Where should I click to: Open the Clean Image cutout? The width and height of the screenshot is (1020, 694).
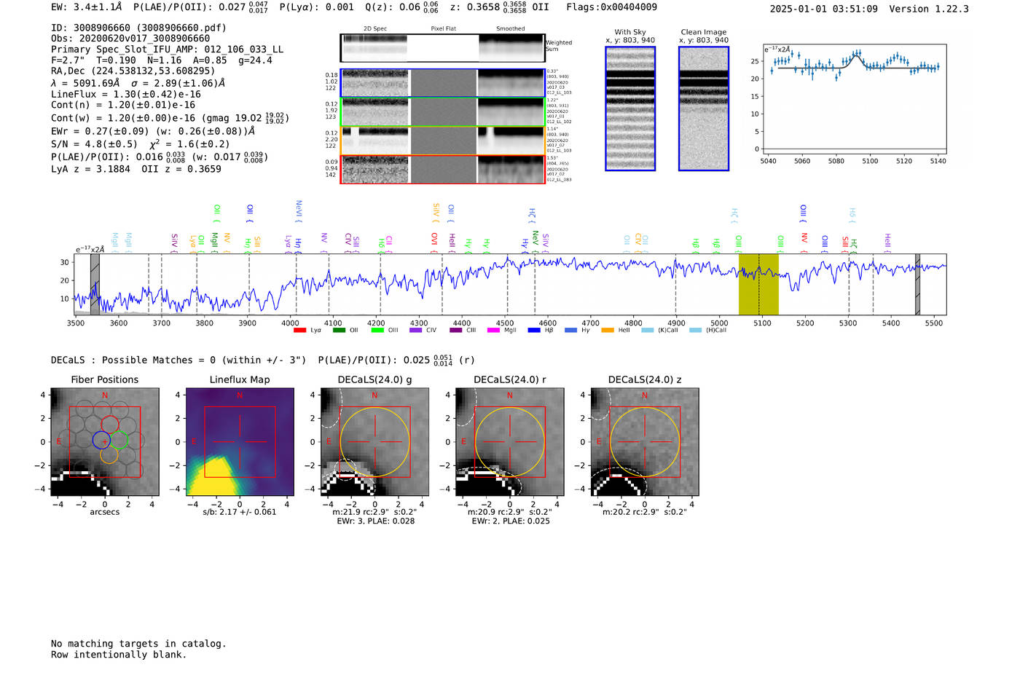pyautogui.click(x=704, y=109)
